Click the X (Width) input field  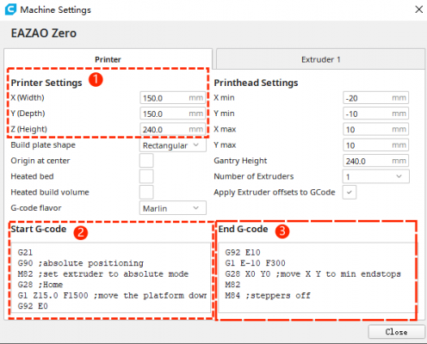point(173,98)
